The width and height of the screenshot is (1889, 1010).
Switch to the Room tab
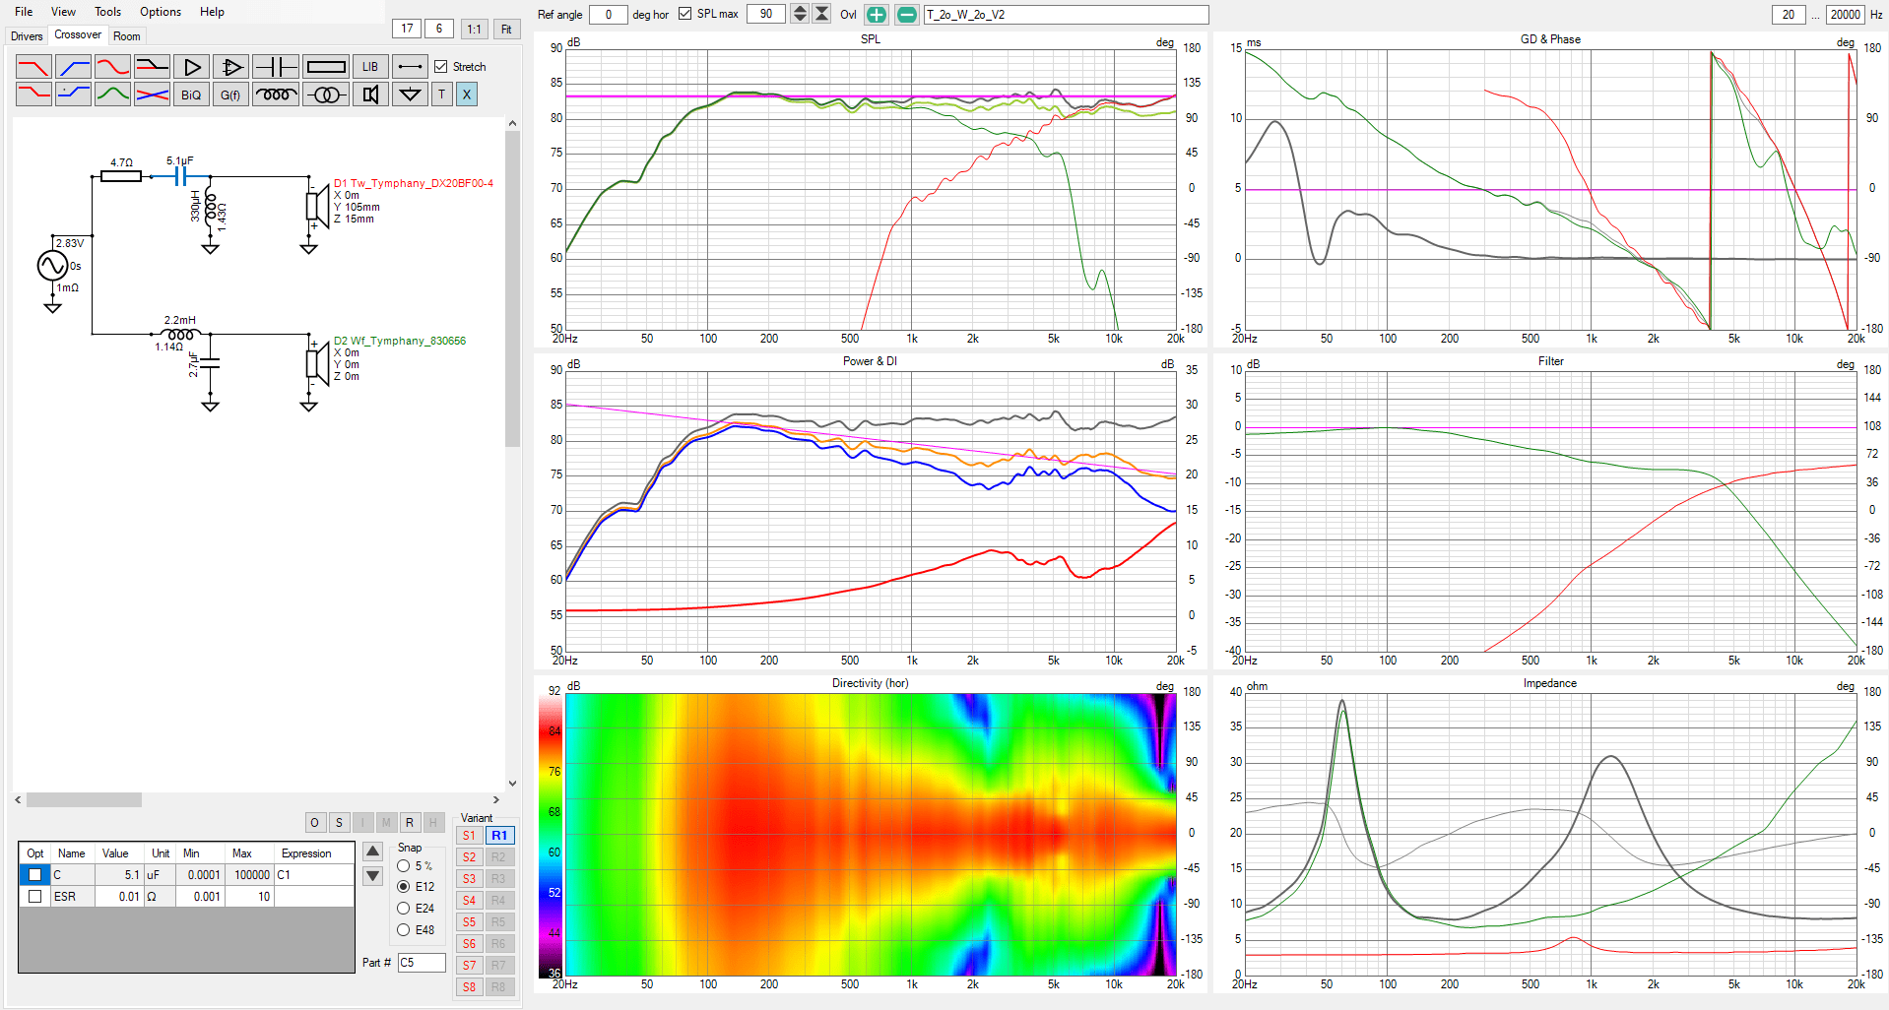(x=127, y=36)
